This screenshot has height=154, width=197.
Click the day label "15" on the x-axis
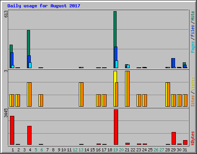point(92,150)
